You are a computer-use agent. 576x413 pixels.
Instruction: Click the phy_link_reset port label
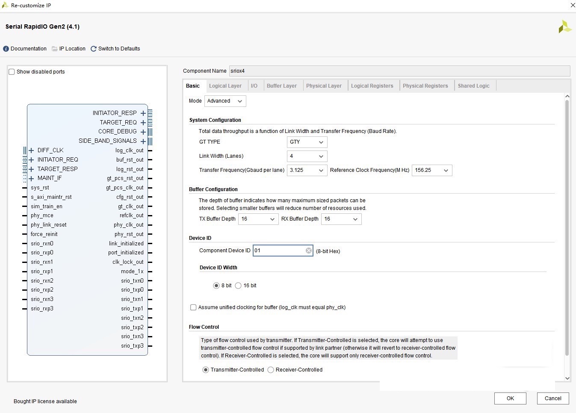tap(49, 225)
